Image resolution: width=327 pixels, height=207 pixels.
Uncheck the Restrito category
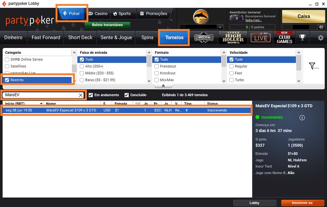pos(7,80)
